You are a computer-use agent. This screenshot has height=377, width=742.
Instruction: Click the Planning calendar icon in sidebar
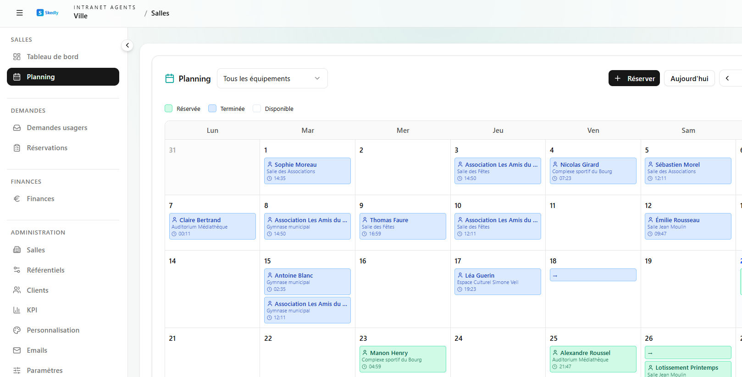17,77
